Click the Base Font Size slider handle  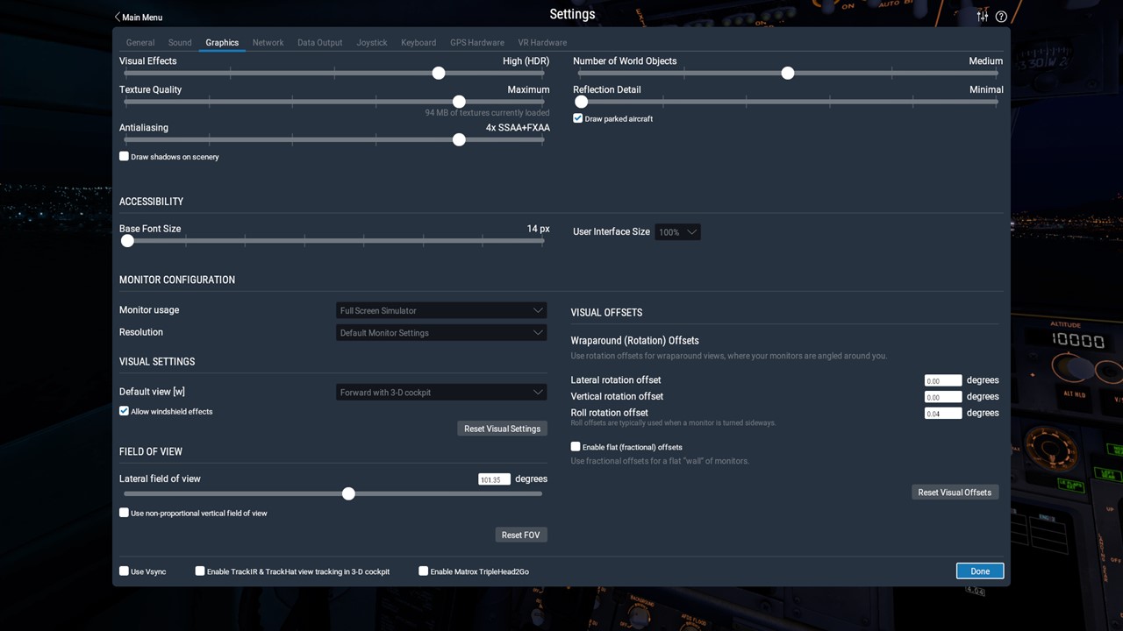click(x=127, y=241)
